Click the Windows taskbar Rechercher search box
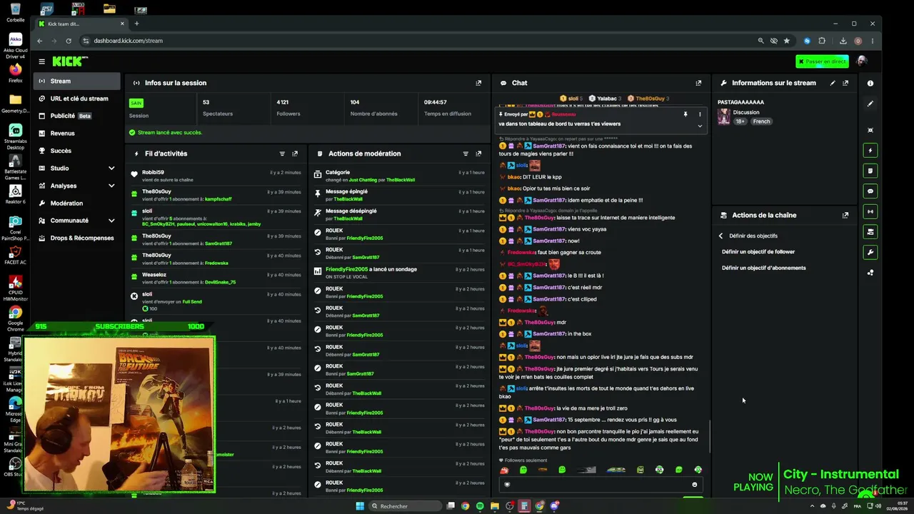The width and height of the screenshot is (914, 514). 406,506
